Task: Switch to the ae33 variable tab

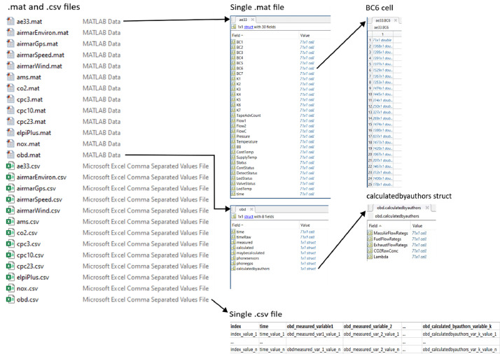Action: (243, 20)
